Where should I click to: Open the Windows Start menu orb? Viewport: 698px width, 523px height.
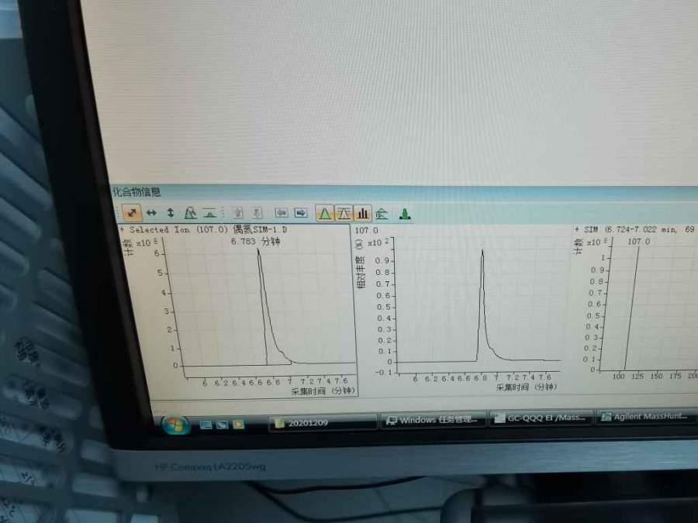pos(175,425)
